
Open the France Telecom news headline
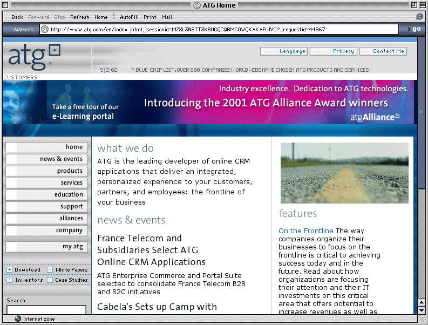151,250
